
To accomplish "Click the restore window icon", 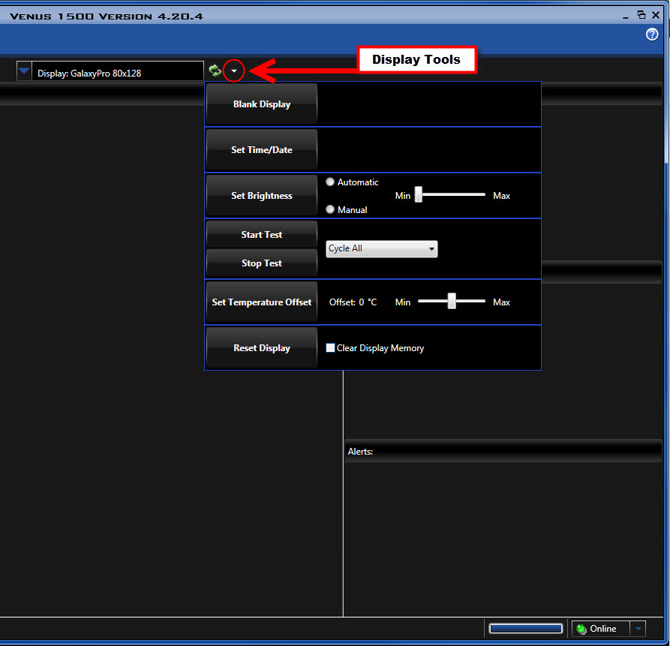I will pos(641,14).
